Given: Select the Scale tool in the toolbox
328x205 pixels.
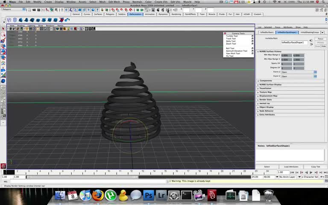Looking at the screenshot, I should (x=3, y=57).
